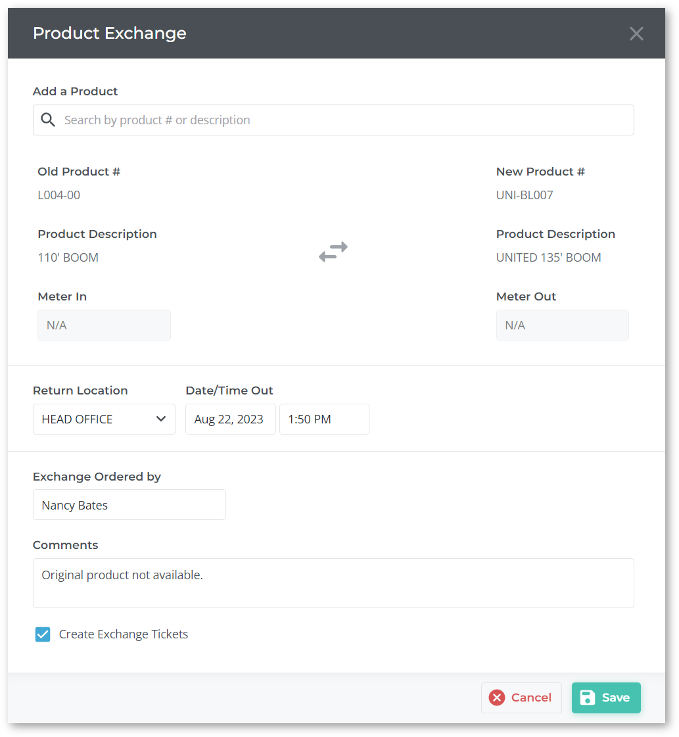Uncheck Create Exchange Tickets checkbox

[x=43, y=634]
